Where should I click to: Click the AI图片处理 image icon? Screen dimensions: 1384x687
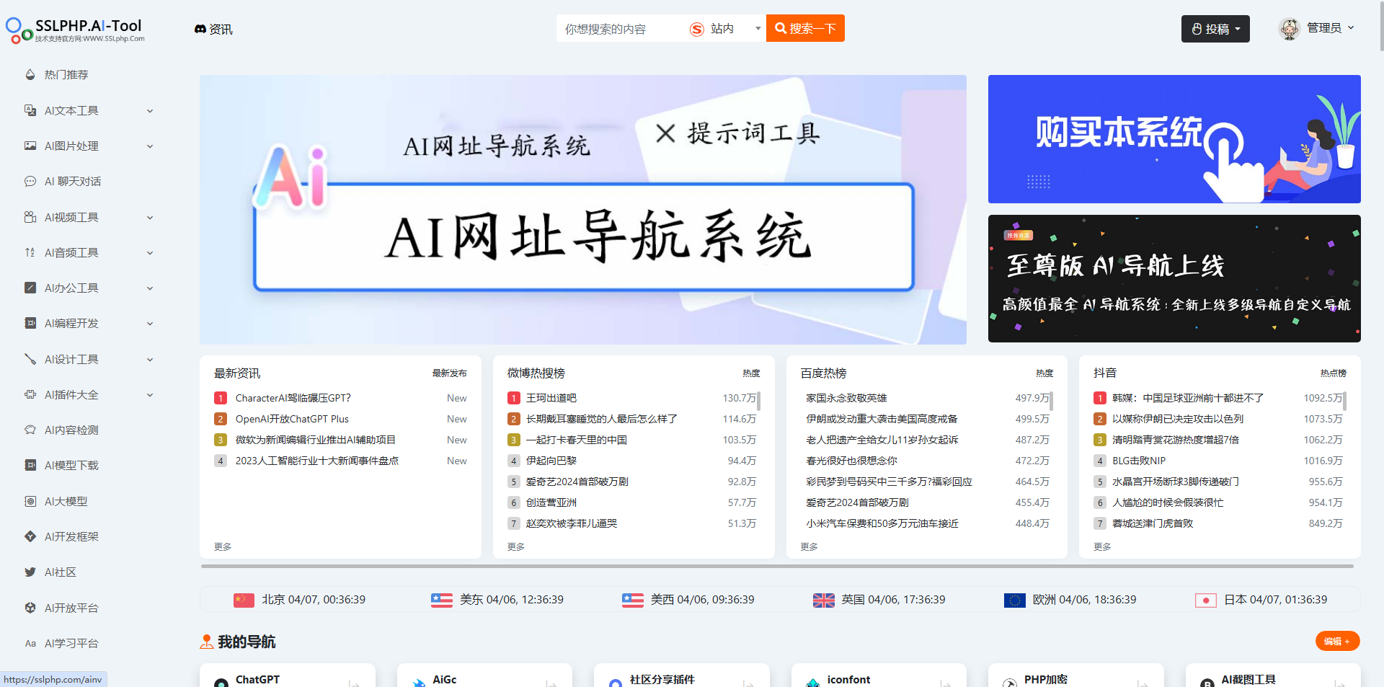click(x=30, y=146)
